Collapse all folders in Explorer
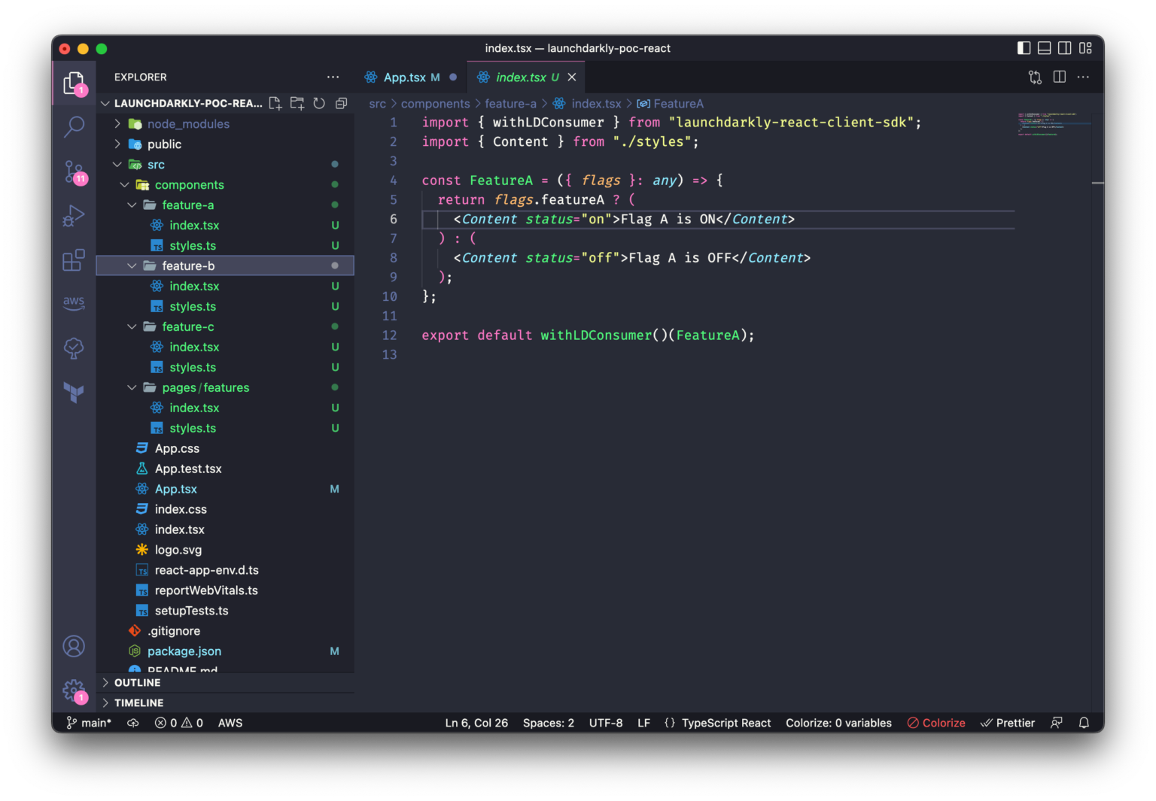 tap(341, 104)
